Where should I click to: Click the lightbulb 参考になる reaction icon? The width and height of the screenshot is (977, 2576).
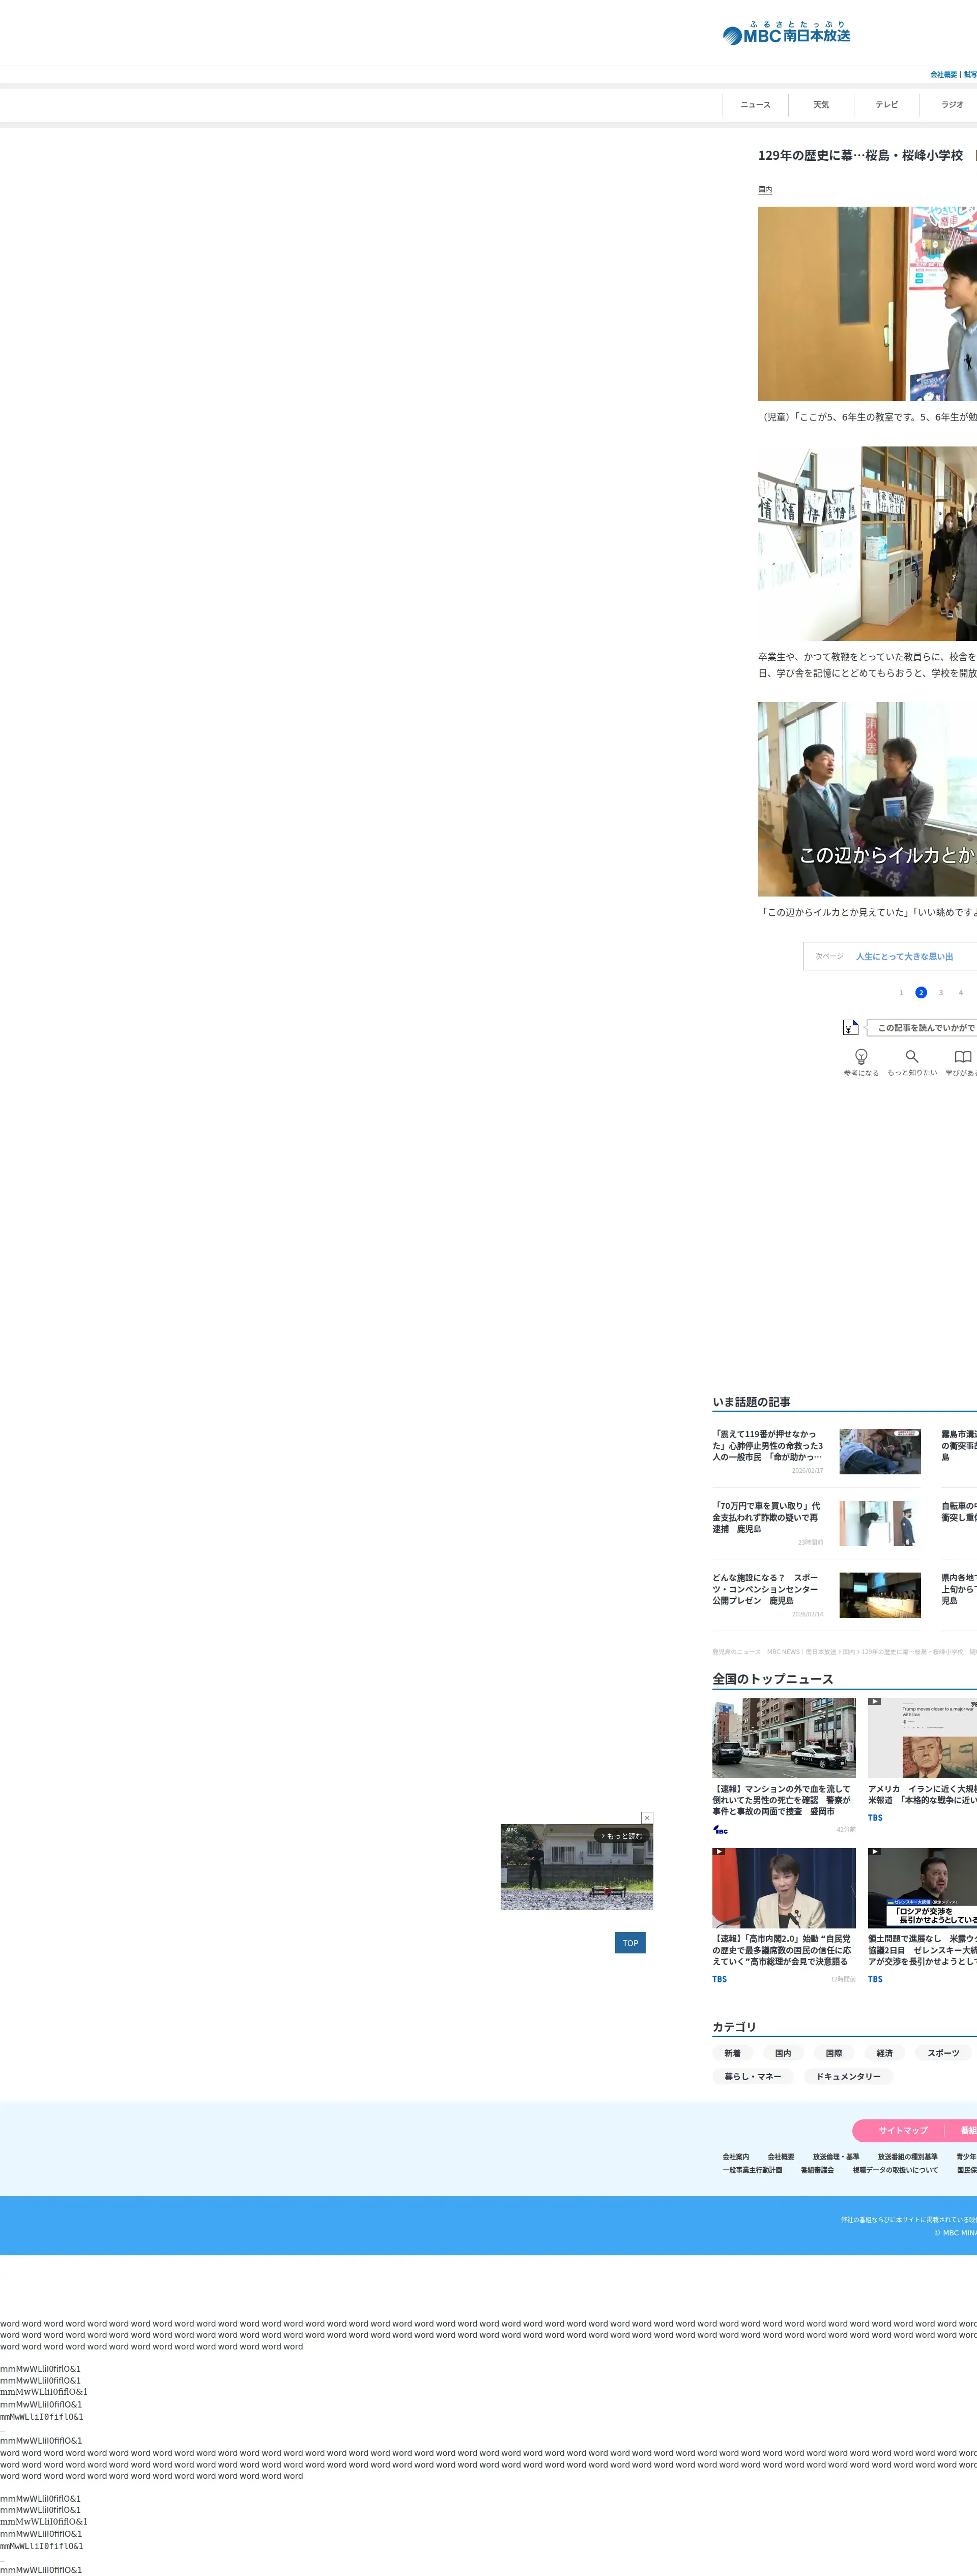[x=861, y=1056]
